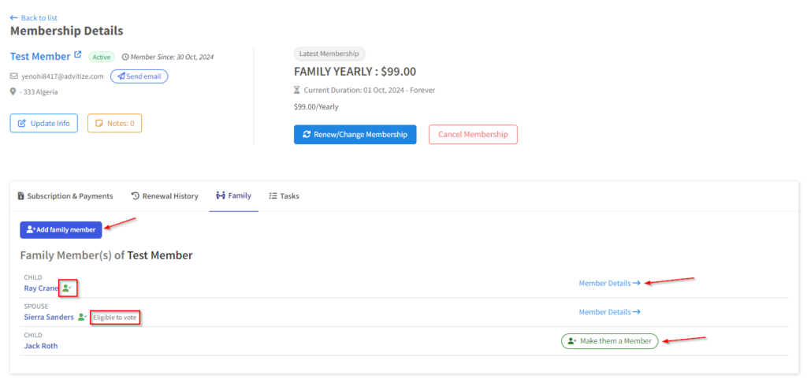Click the Update Info button
This screenshot has height=379, width=807.
click(44, 123)
